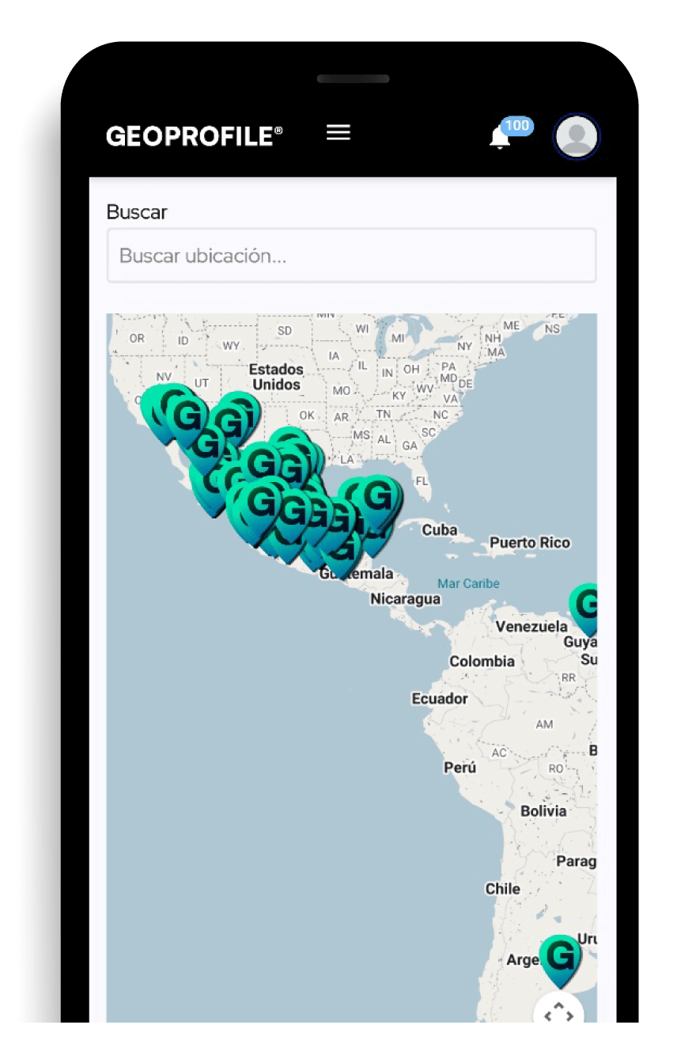Viewport: 696px width, 1059px height.
Task: Click the Chile country label
Action: (503, 889)
